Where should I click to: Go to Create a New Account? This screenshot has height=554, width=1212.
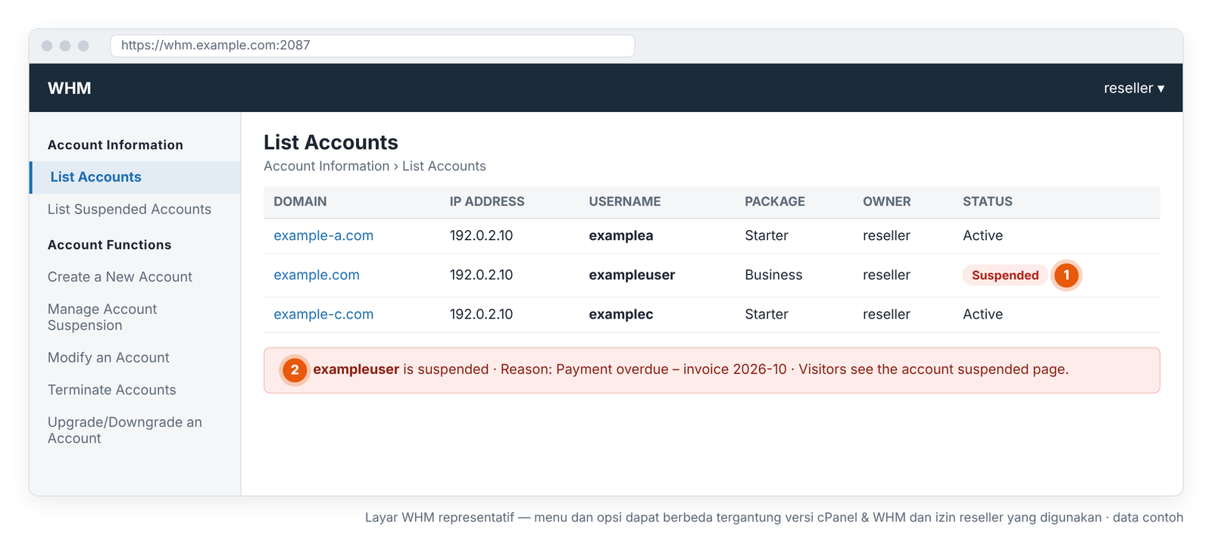[x=120, y=277]
